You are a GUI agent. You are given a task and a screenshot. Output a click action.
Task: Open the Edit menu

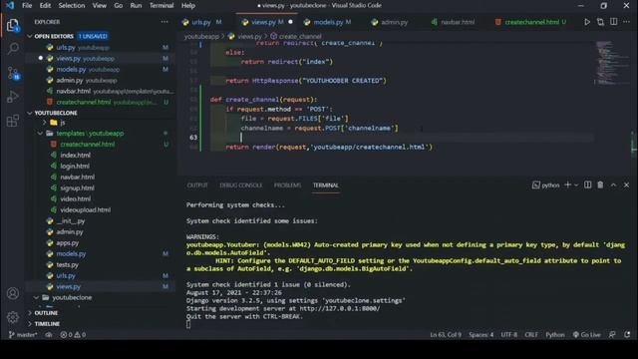pyautogui.click(x=45, y=6)
